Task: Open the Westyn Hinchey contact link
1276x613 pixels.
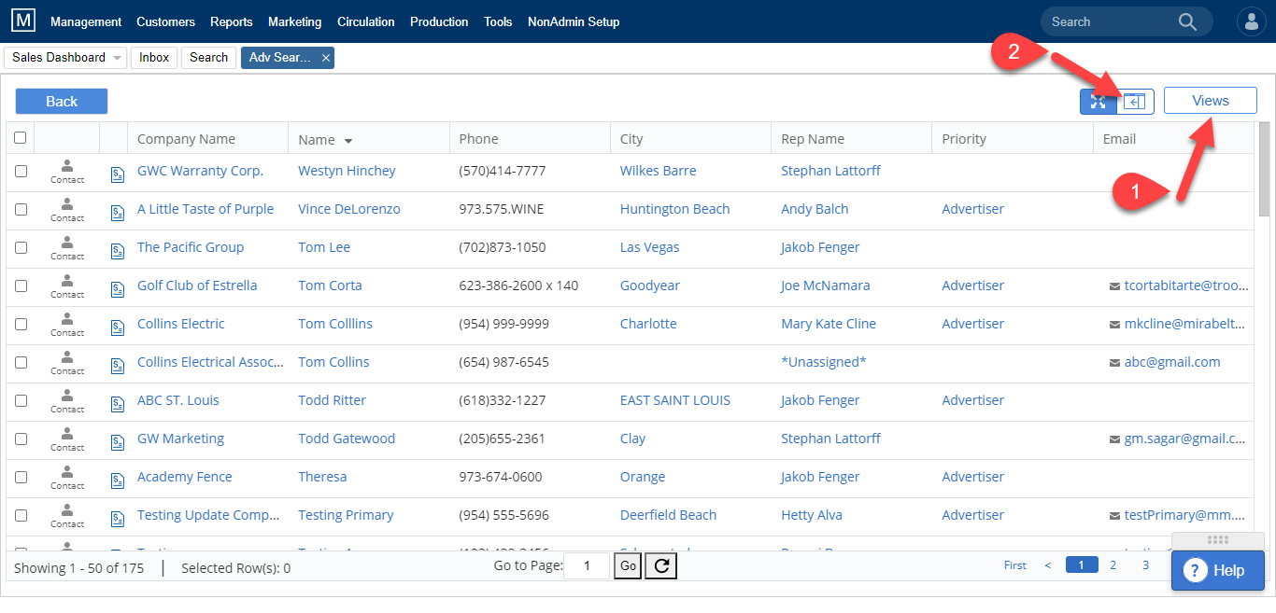Action: coord(347,171)
